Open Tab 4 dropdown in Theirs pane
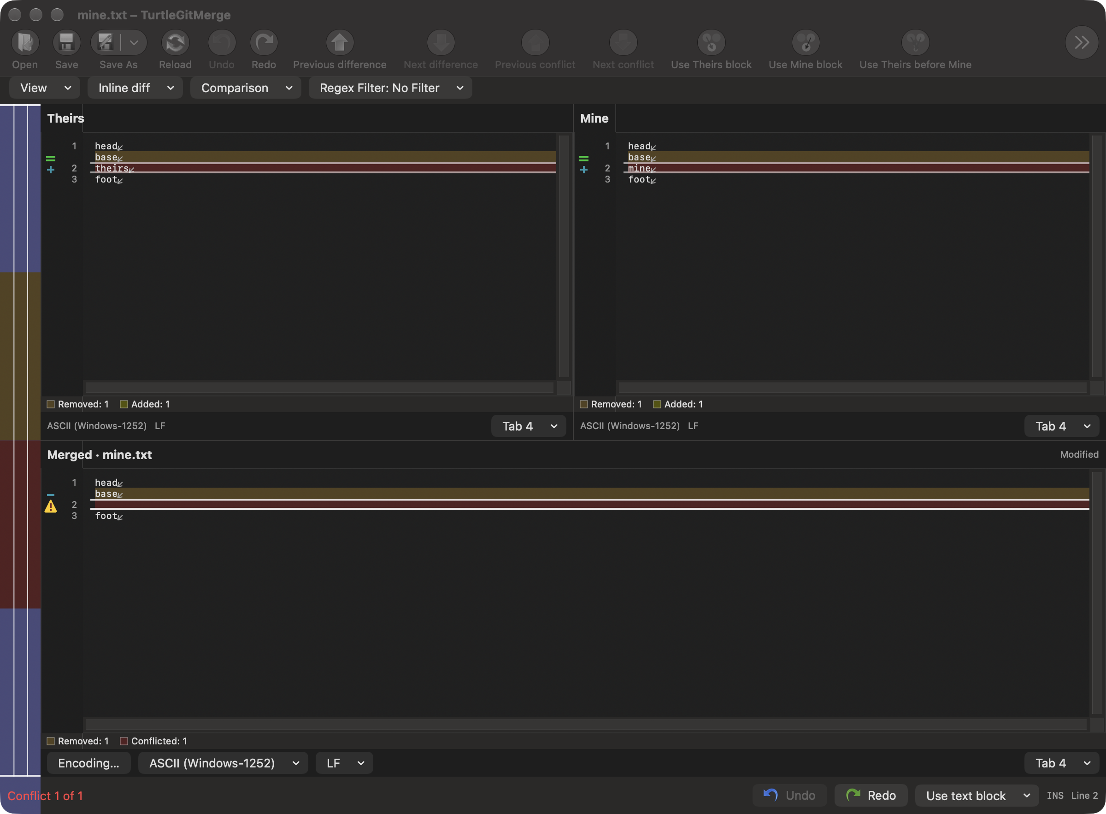This screenshot has height=814, width=1106. [529, 426]
